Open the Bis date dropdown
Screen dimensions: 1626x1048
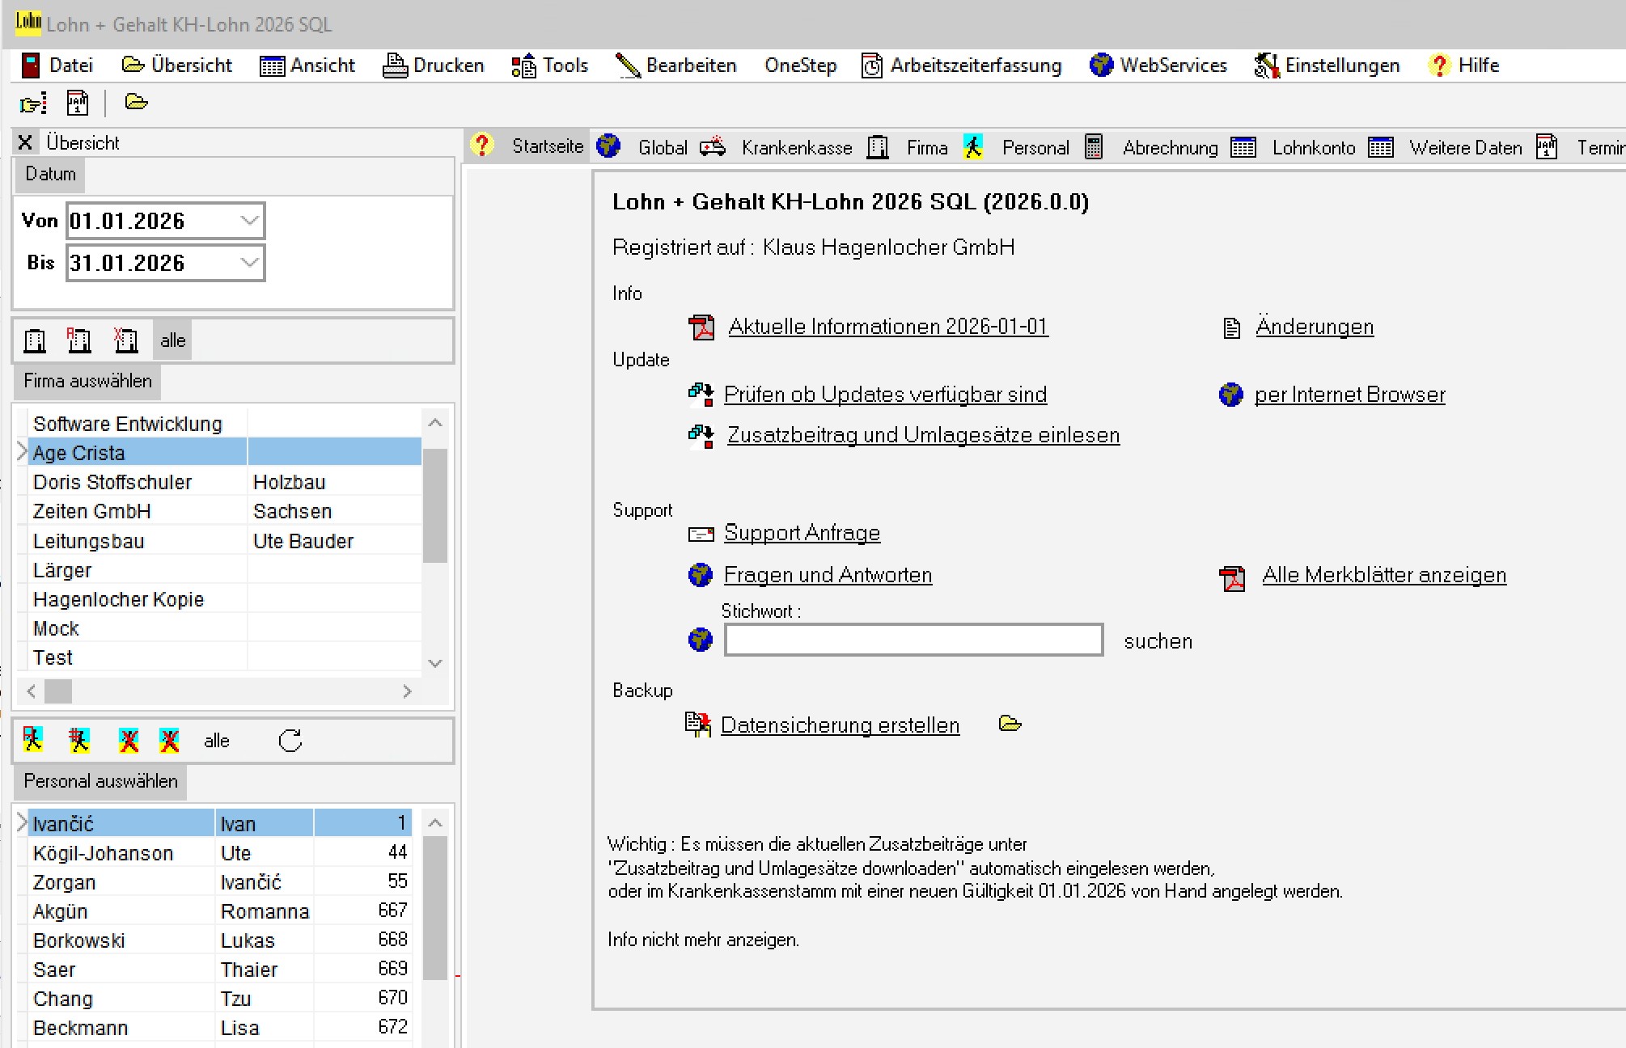pos(249,263)
